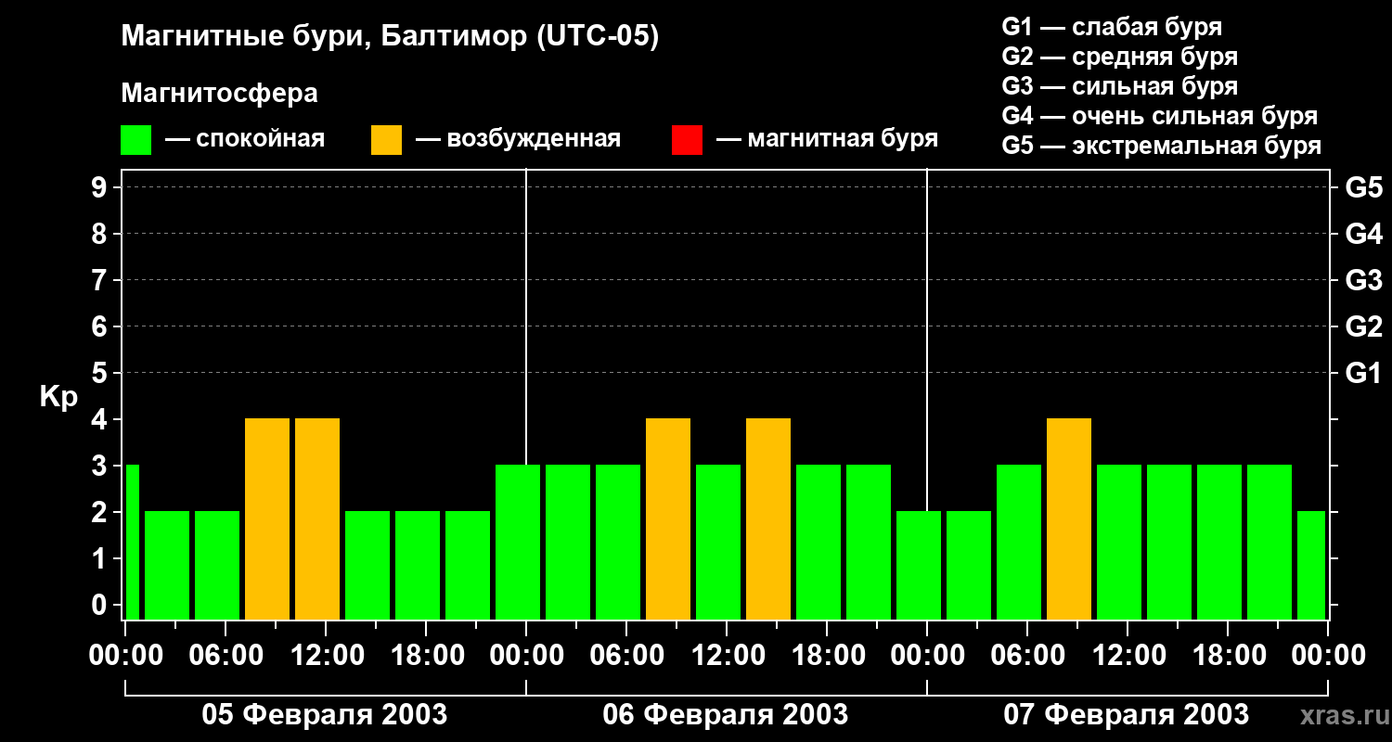
Task: Click the "— спокойная" legend label
Action: [245, 139]
